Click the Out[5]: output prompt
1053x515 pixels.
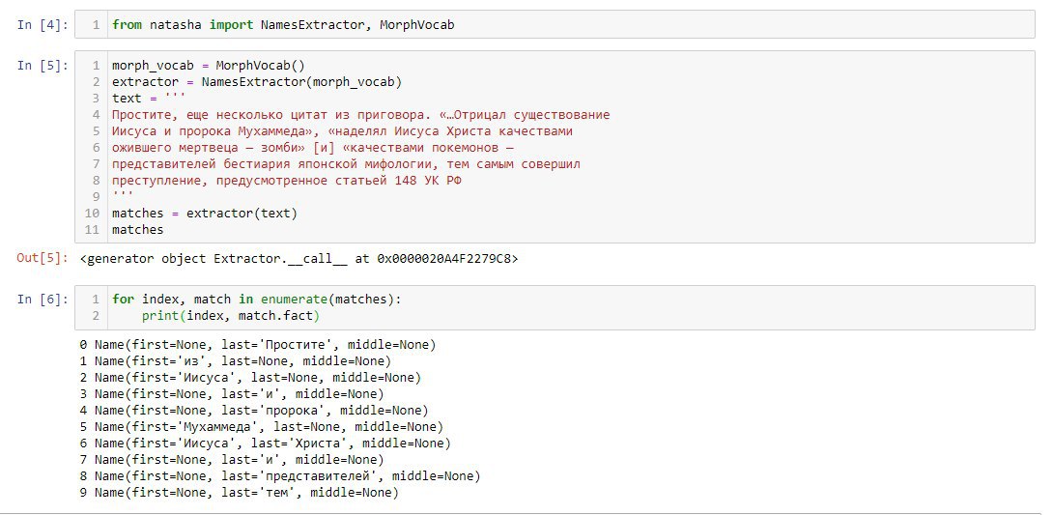tap(43, 259)
